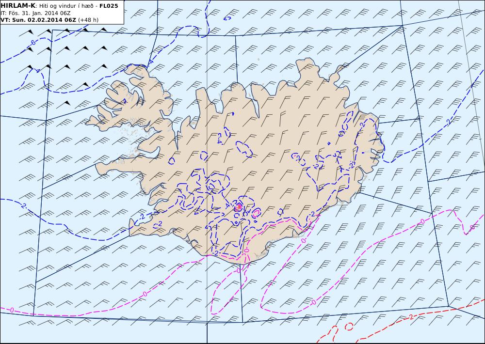
Task: Click the 'VT: Sun. 02.02.2014 06Z' valid time
Action: (x=38, y=20)
